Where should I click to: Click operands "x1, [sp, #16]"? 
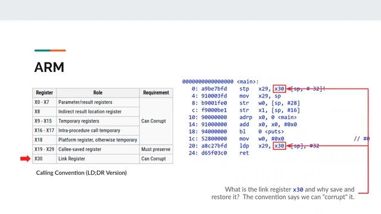279,110
